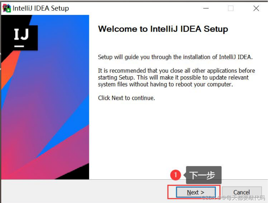The image size is (269, 203).
Task: Click the disabled maximize button
Action: click(x=231, y=8)
